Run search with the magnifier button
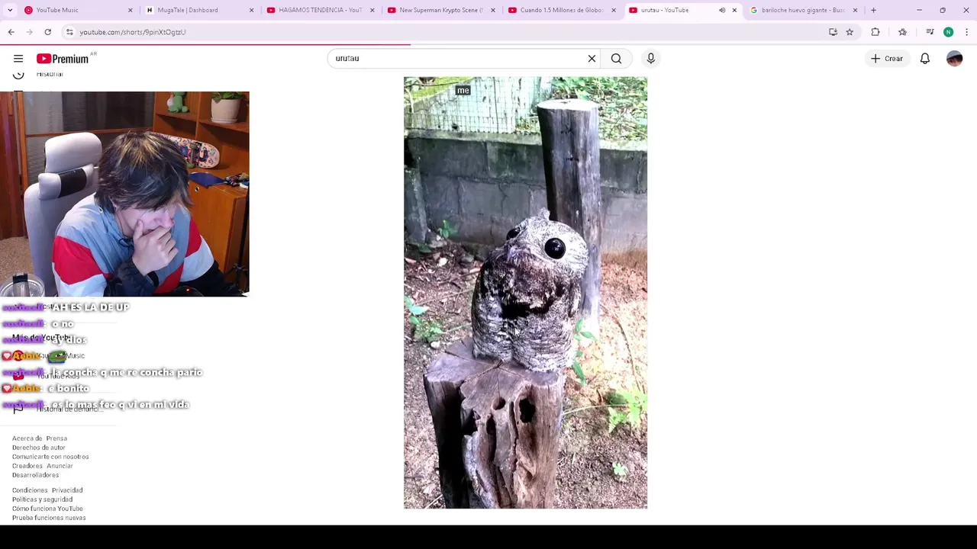 pos(616,59)
